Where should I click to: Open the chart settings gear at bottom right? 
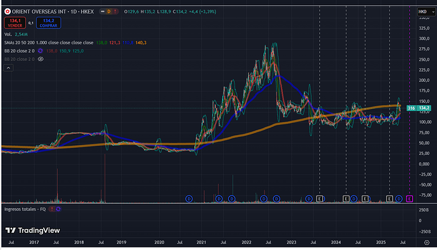427,242
